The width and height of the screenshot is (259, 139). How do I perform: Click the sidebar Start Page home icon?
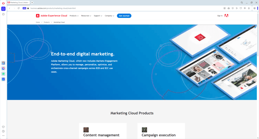click(3, 9)
